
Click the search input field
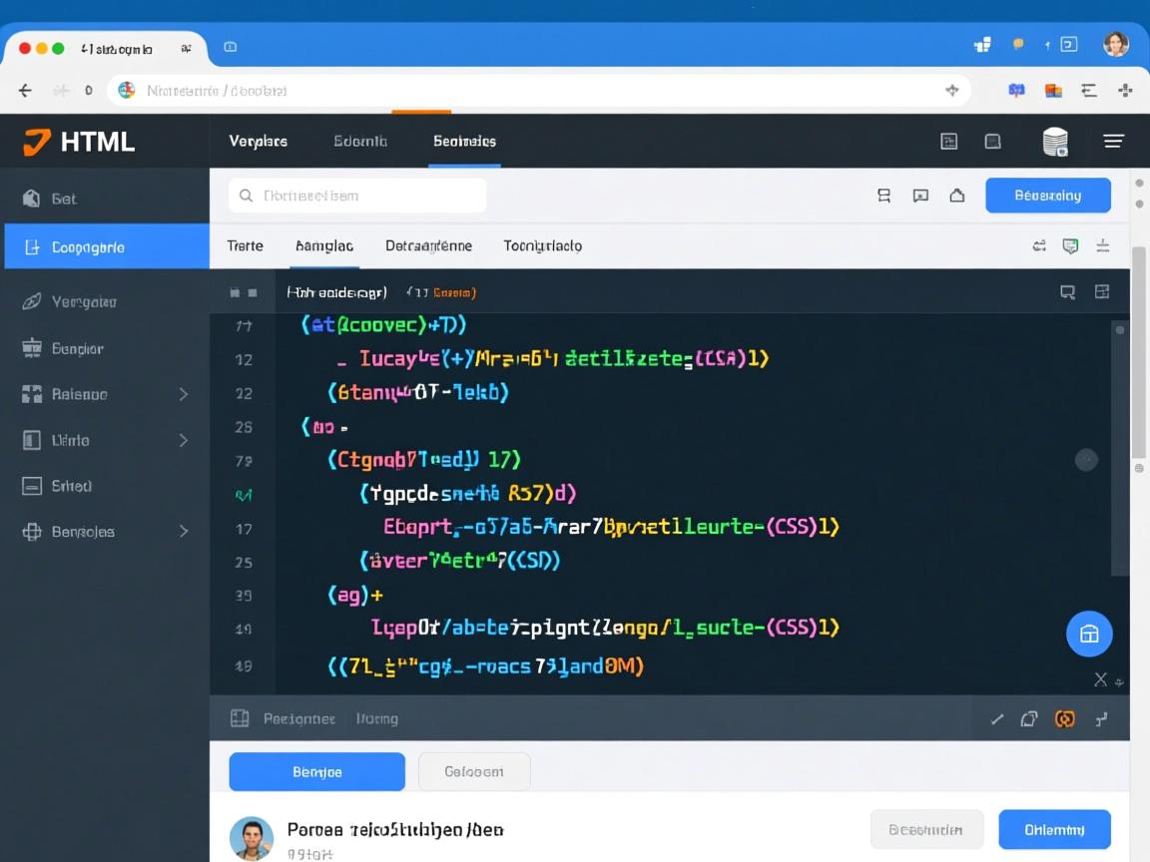tap(357, 196)
